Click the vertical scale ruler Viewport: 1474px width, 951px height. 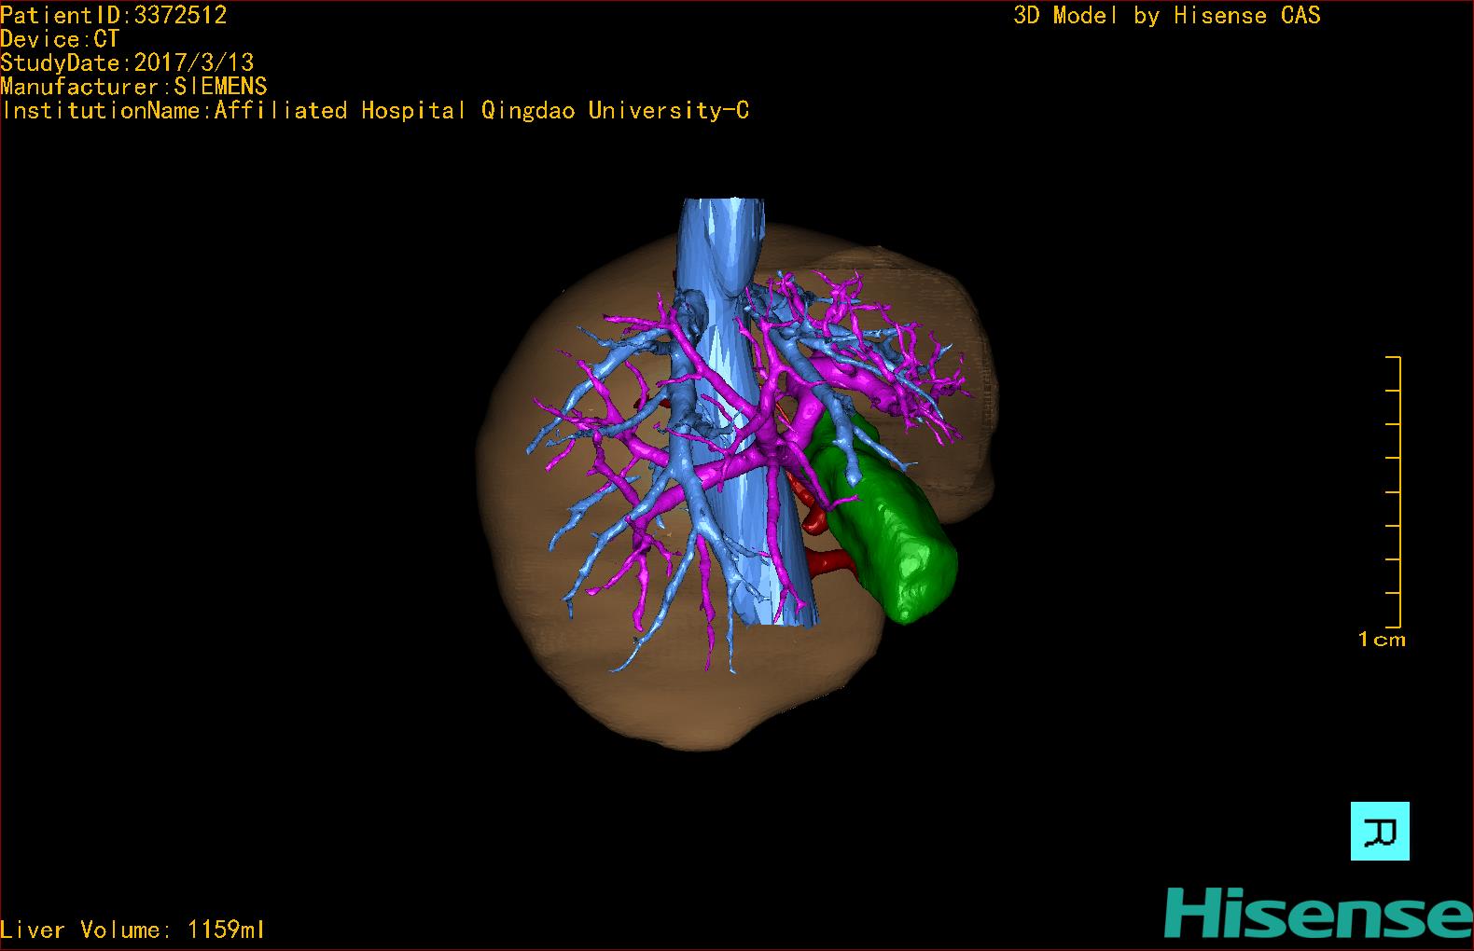pos(1394,491)
